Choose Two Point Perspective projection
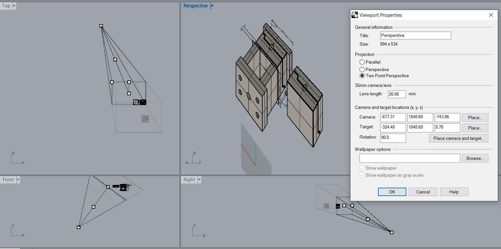 (x=362, y=76)
